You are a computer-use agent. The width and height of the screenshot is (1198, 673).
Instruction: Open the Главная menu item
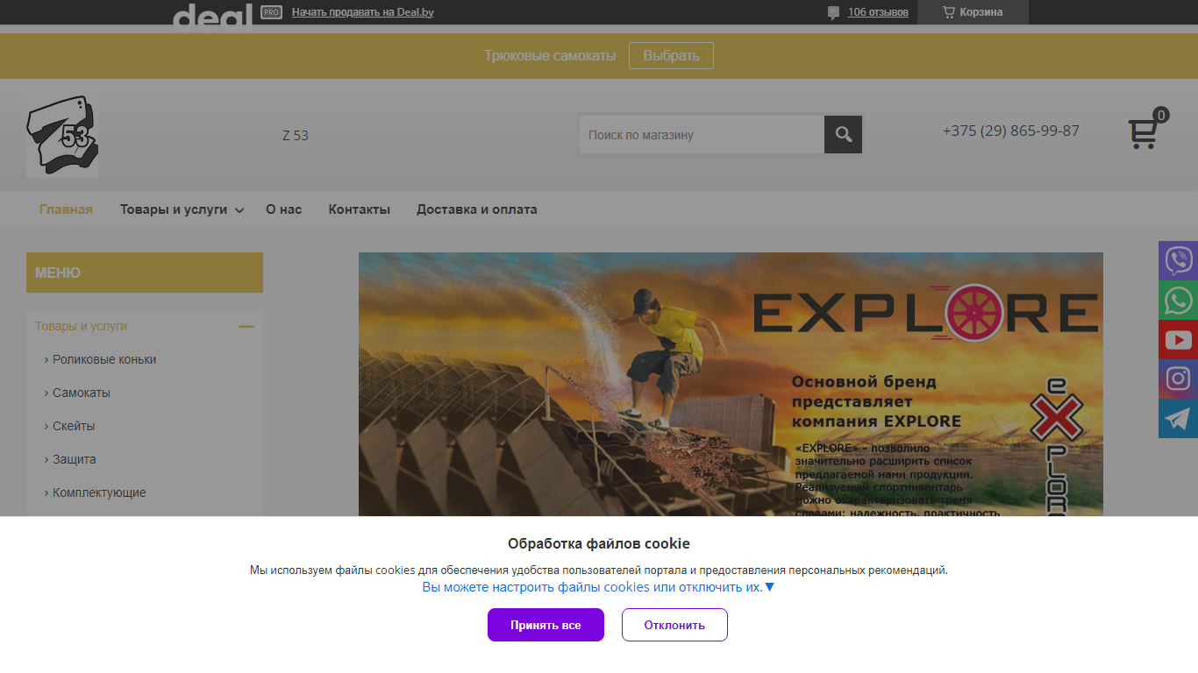point(66,209)
